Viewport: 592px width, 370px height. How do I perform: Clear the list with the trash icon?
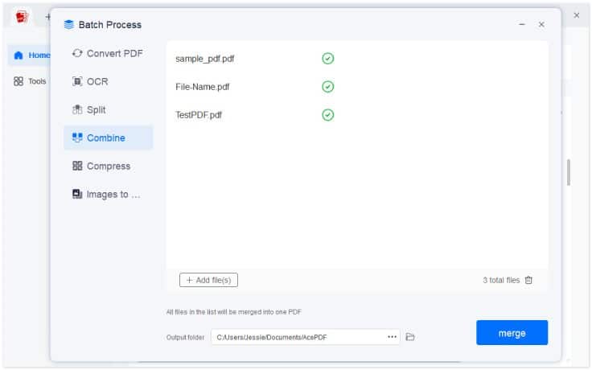[x=528, y=280]
